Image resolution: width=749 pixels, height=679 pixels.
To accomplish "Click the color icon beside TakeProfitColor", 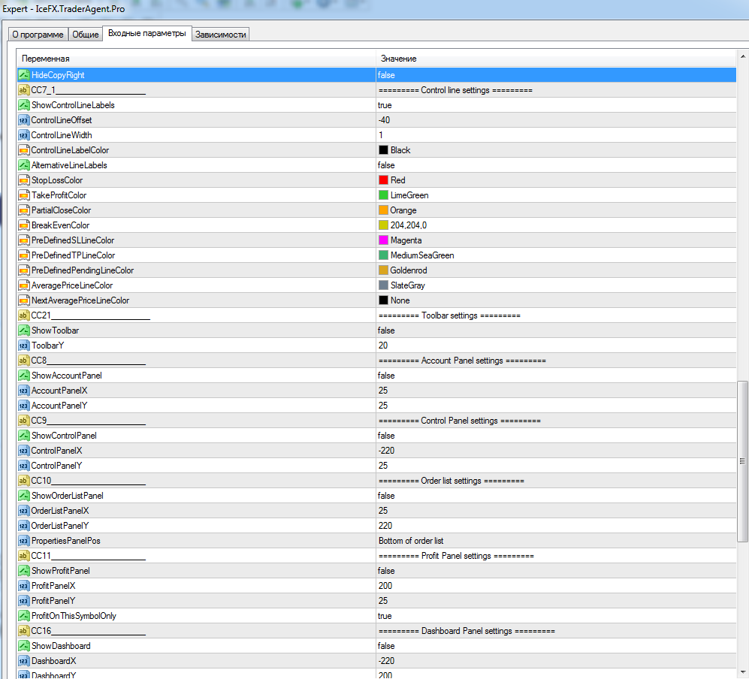I will 23,195.
